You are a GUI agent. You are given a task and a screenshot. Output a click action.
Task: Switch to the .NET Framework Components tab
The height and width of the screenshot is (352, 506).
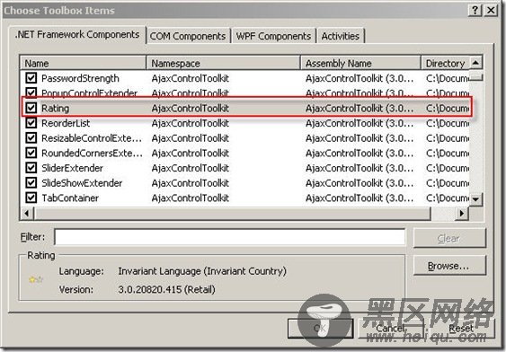tap(77, 34)
